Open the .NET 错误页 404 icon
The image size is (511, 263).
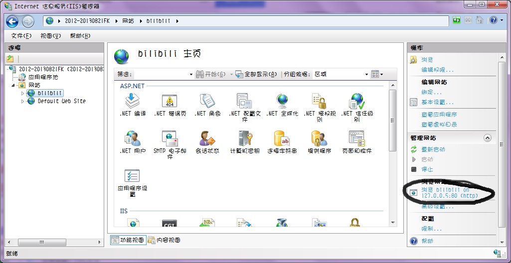pos(170,101)
